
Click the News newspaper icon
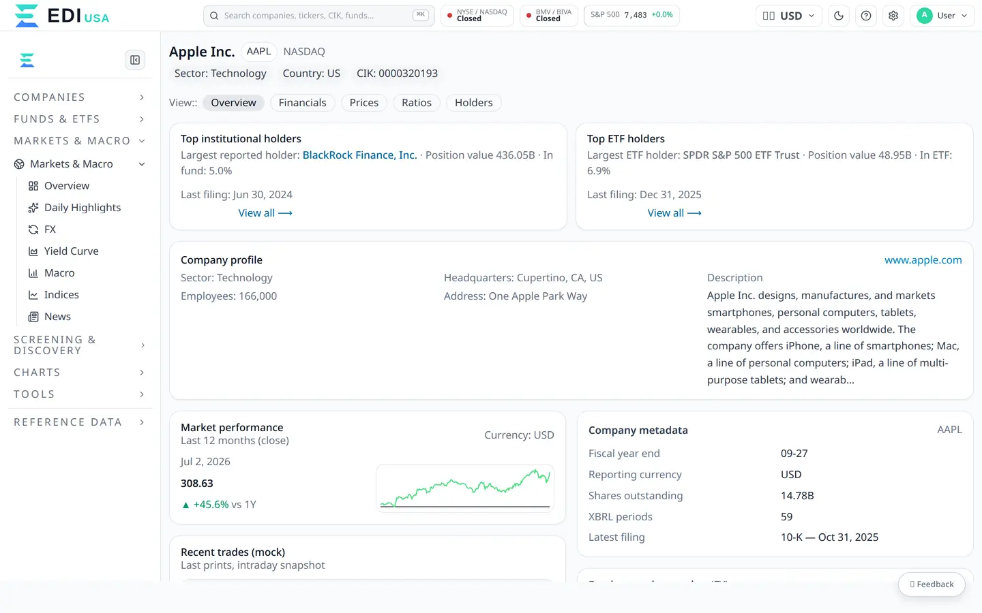(x=33, y=317)
